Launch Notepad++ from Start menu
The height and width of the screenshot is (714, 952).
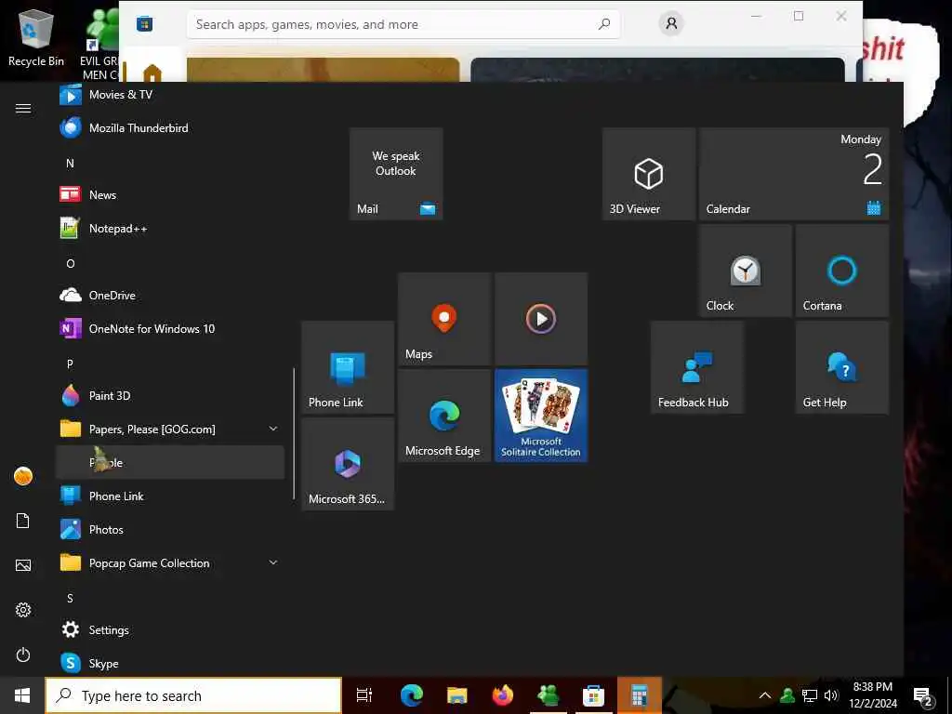[170, 229]
